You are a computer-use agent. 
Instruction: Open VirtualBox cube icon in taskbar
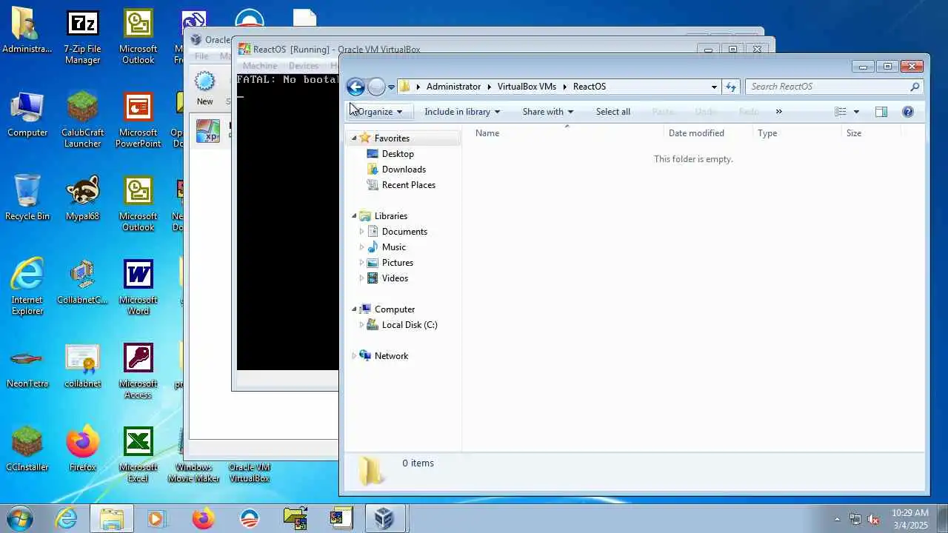[384, 518]
